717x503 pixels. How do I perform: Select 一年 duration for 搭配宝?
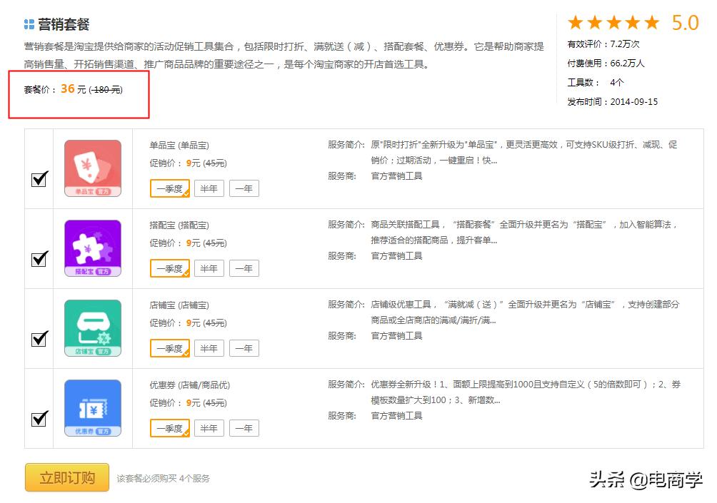coord(244,268)
